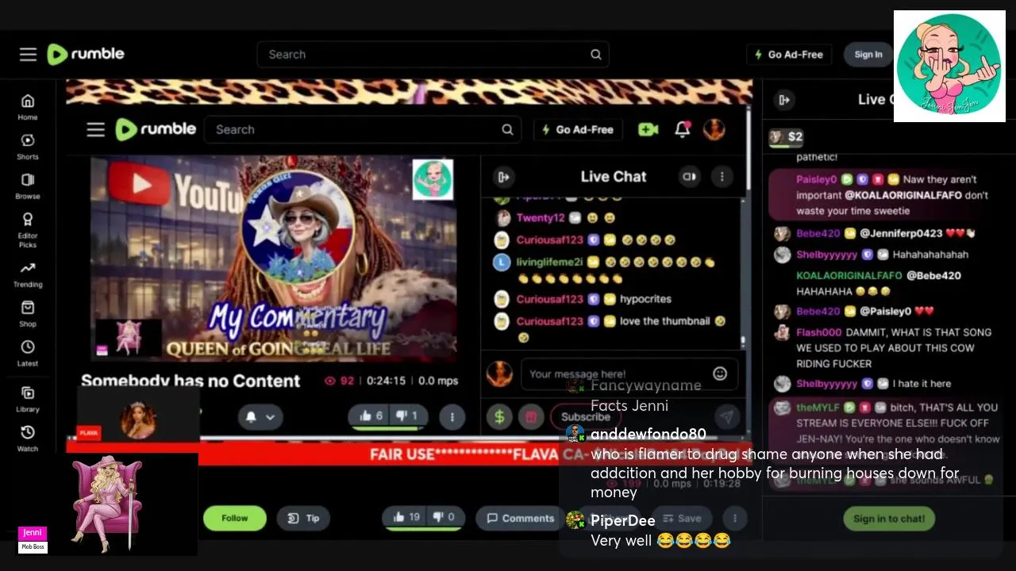Open three-dot menu beside inner like buttons
Screen dimensions: 1016x571
[x=452, y=416]
